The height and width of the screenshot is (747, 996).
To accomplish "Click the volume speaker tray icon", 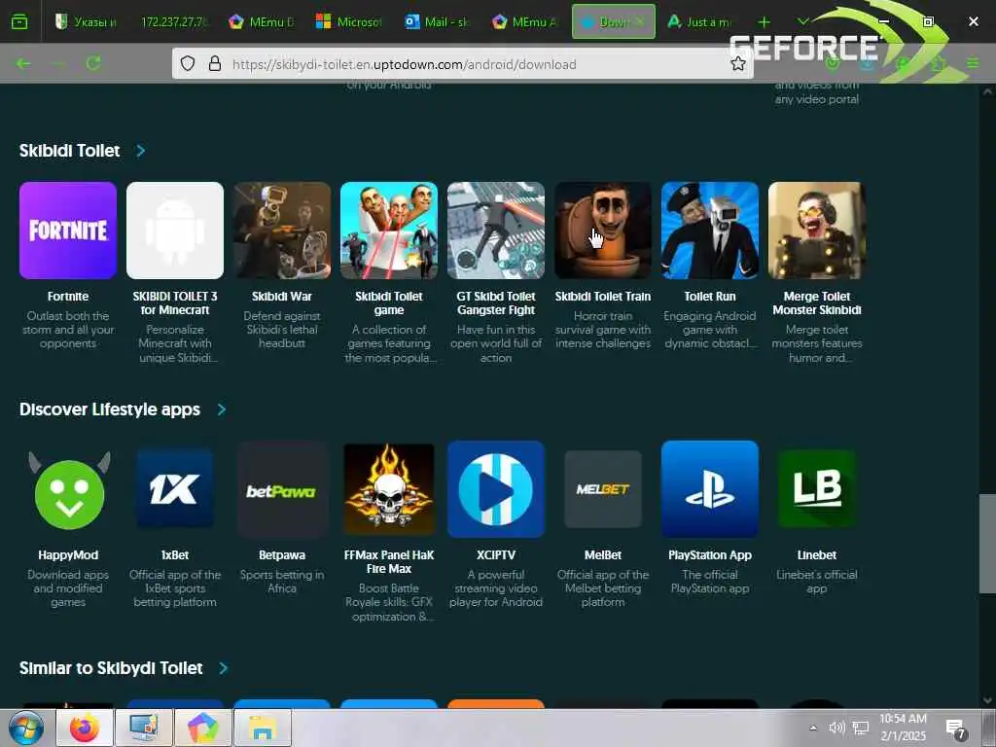I will 836,728.
